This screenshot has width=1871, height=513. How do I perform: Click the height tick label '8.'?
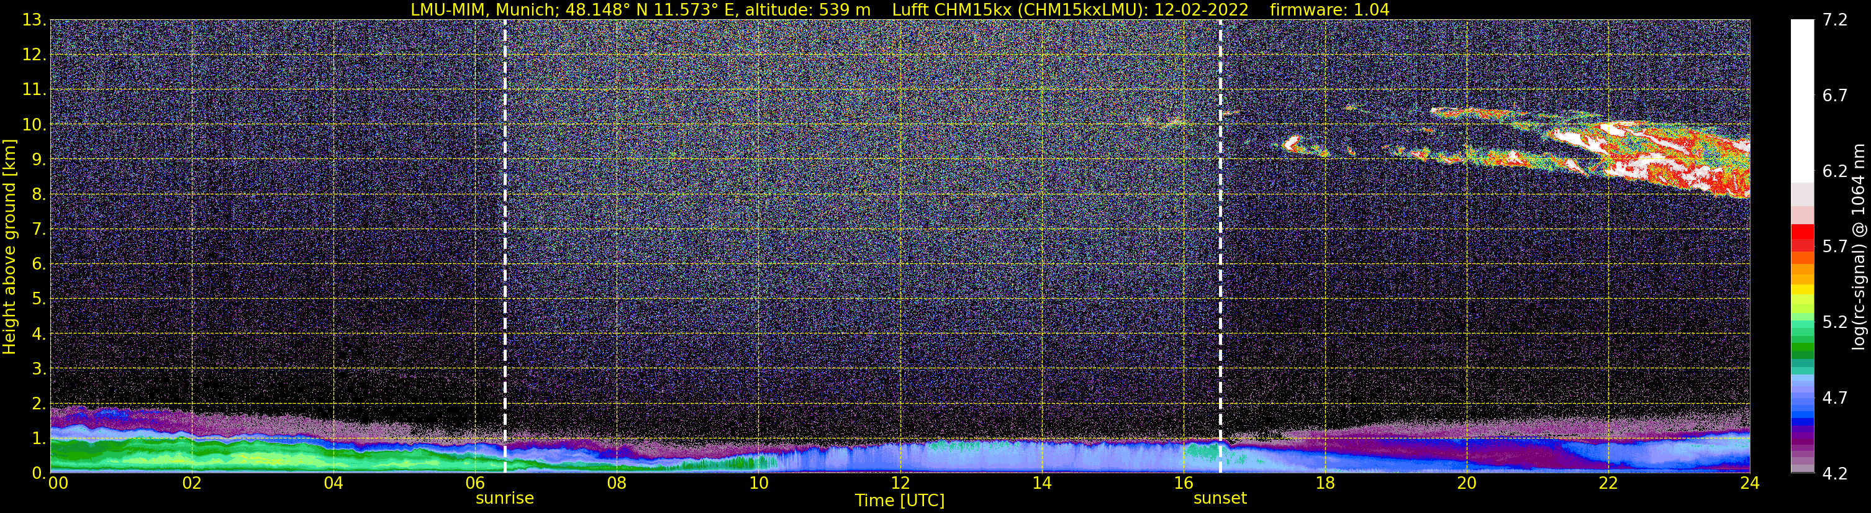click(x=39, y=194)
